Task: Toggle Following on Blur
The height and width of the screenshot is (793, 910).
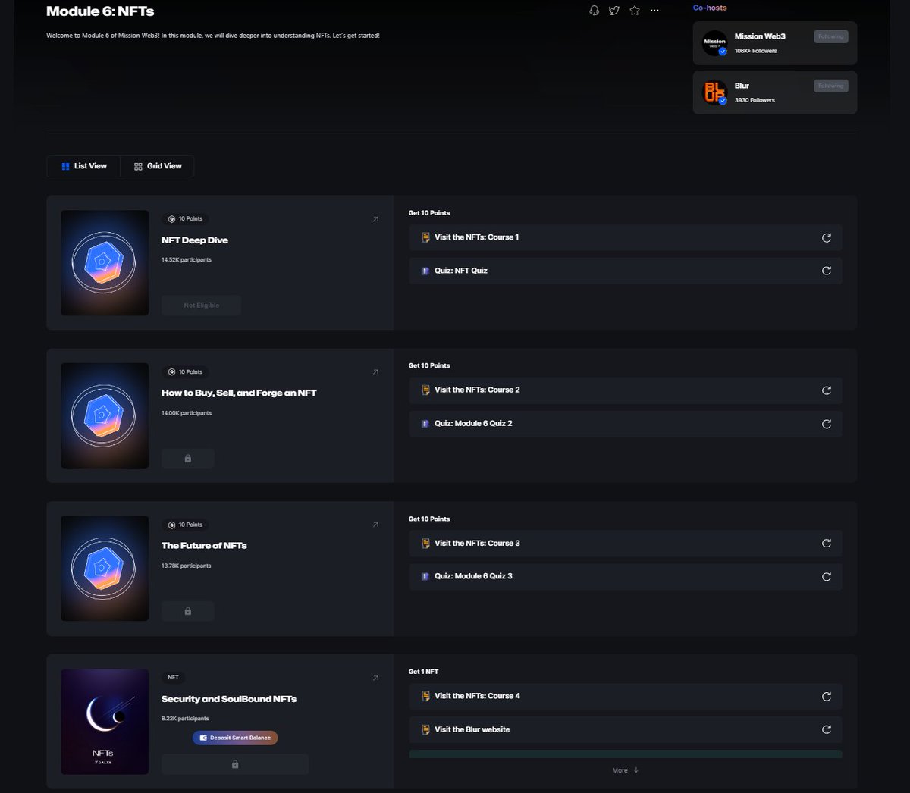Action: (830, 86)
